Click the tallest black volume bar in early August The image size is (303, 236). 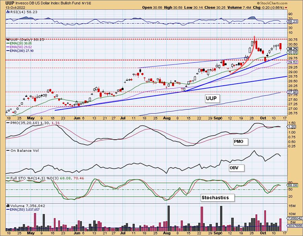click(169, 218)
